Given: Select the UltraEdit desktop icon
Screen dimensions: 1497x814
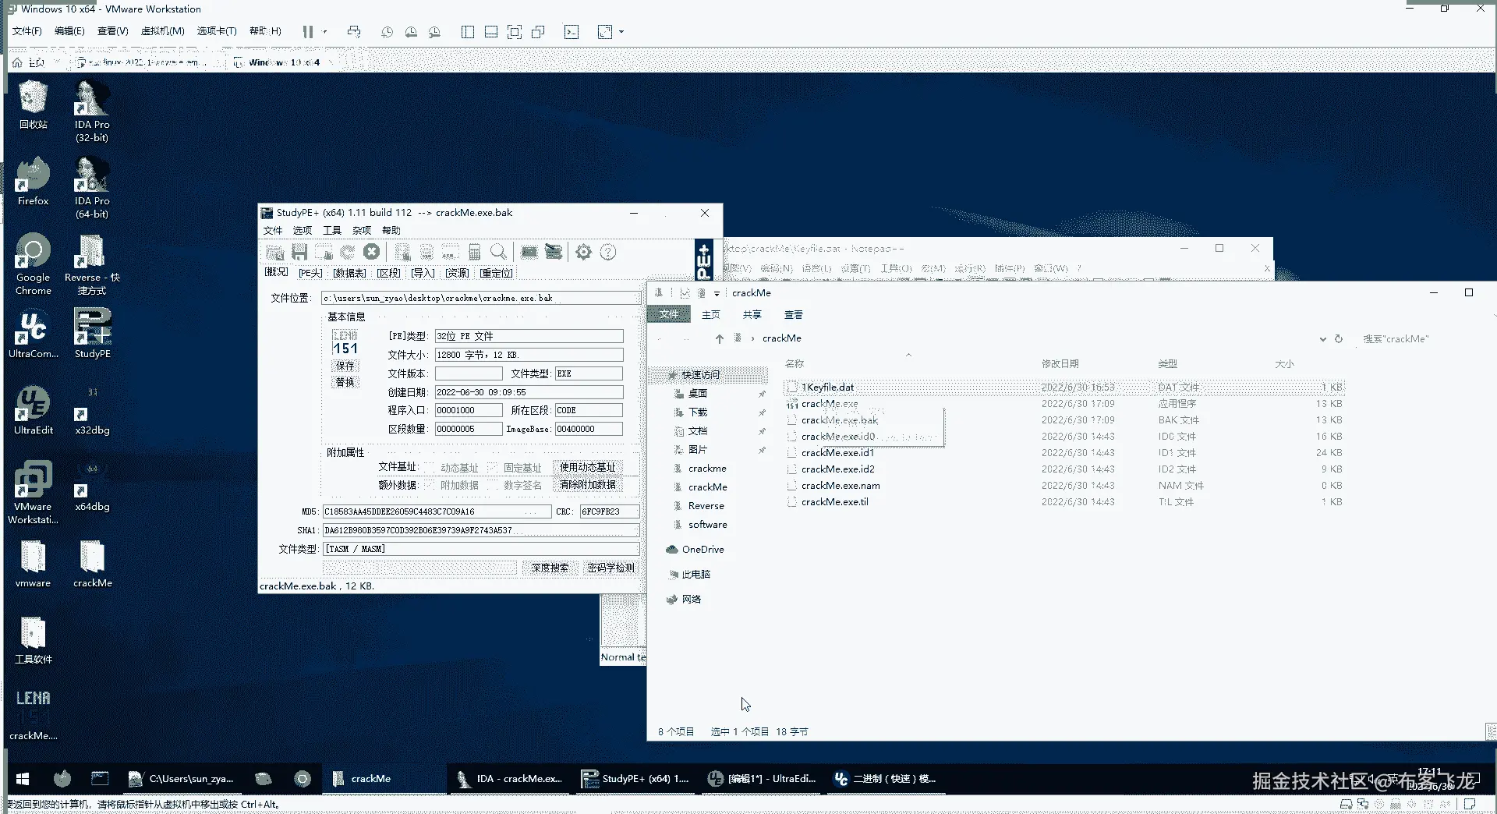Looking at the screenshot, I should point(34,411).
